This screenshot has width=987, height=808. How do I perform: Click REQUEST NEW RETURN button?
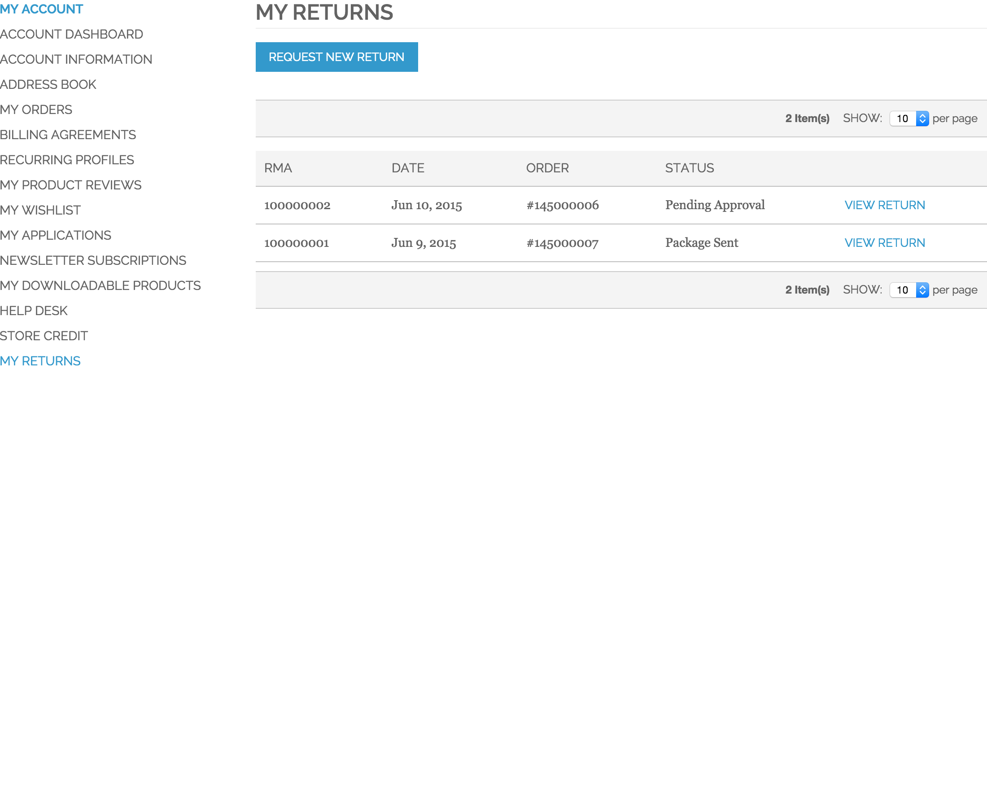[336, 57]
